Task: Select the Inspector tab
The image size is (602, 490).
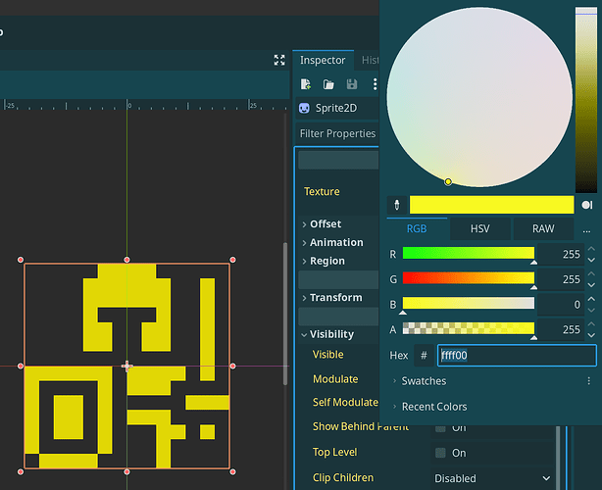Action: [323, 60]
